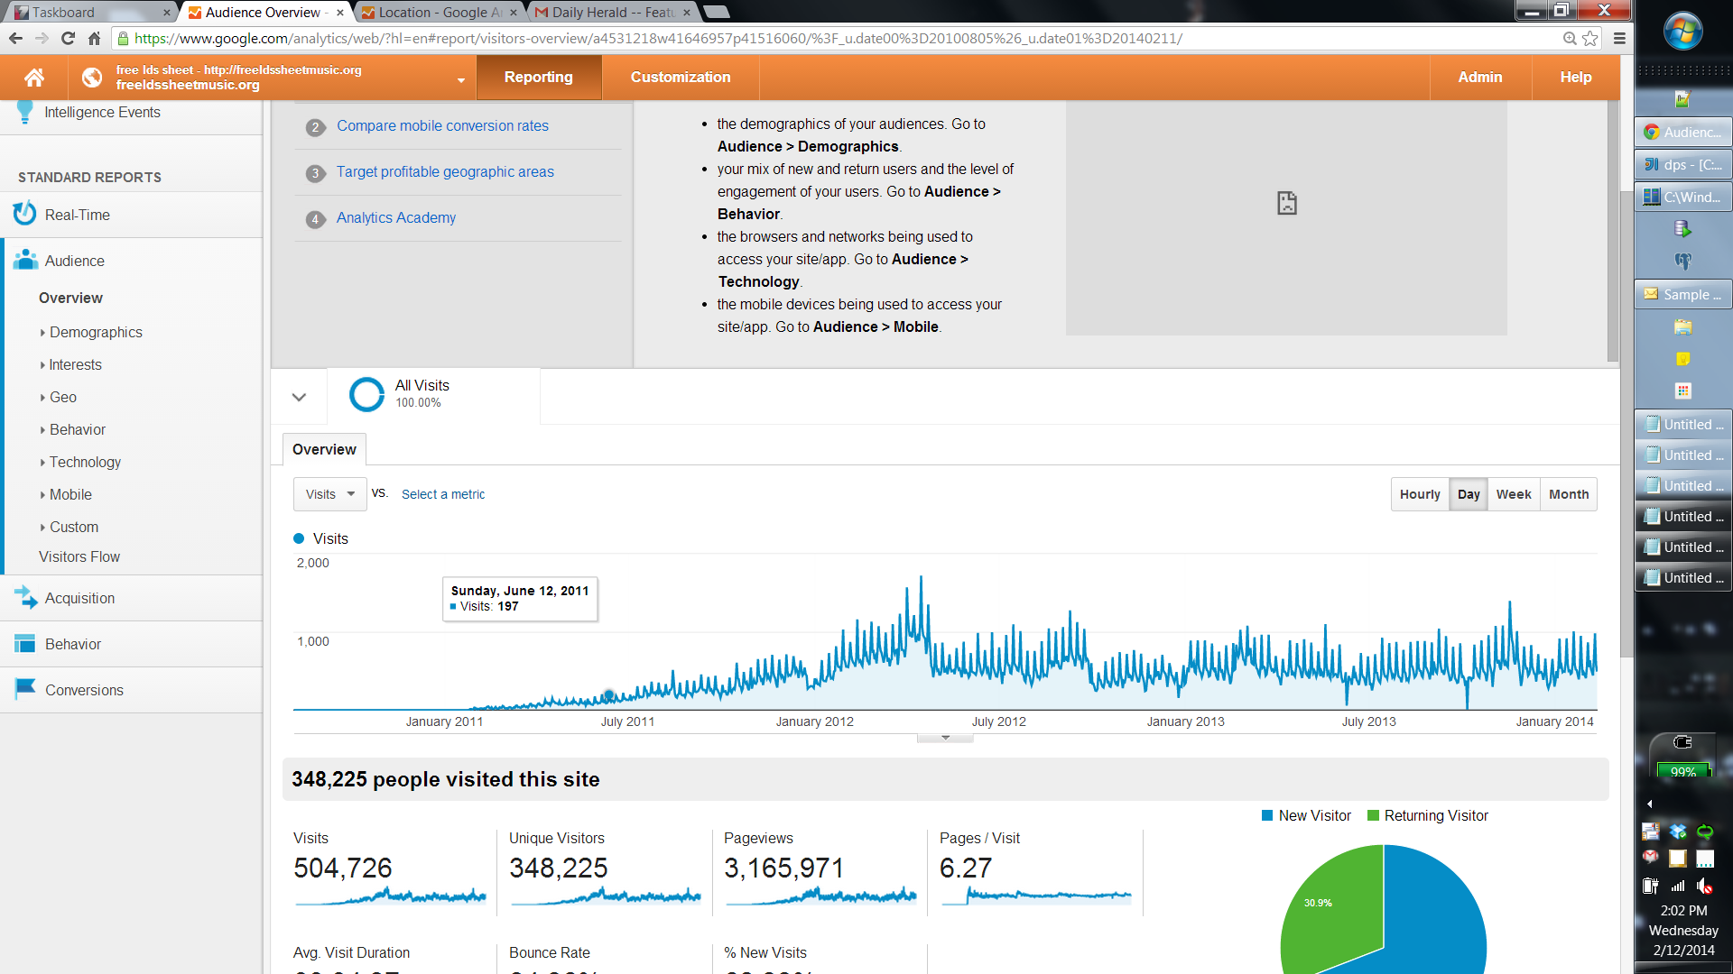Click the zoom magnifier icon in address bar
The width and height of the screenshot is (1733, 974).
click(x=1570, y=38)
